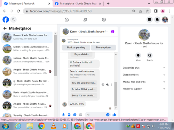Open message more options three dots
Viewport: 174px width, 130px height.
[112, 85]
